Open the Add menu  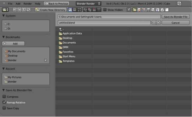tap(18, 4)
